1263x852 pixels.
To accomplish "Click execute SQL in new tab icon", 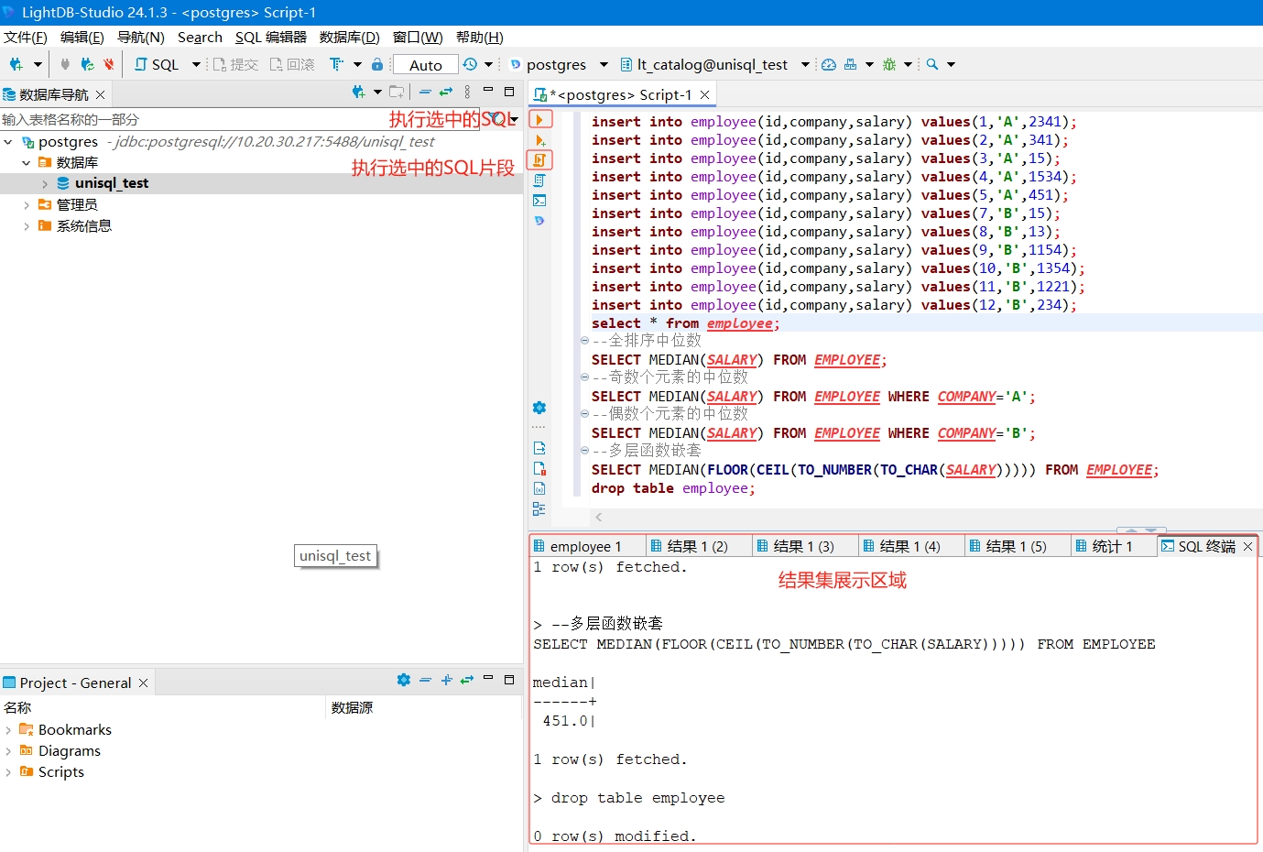I will point(540,140).
